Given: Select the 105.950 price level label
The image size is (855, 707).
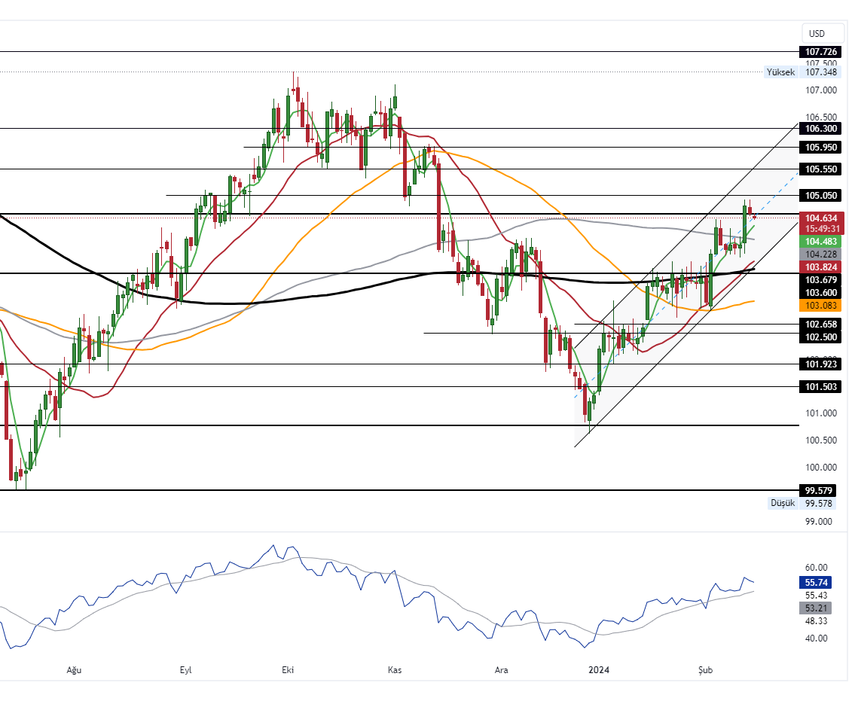Looking at the screenshot, I should 820,148.
